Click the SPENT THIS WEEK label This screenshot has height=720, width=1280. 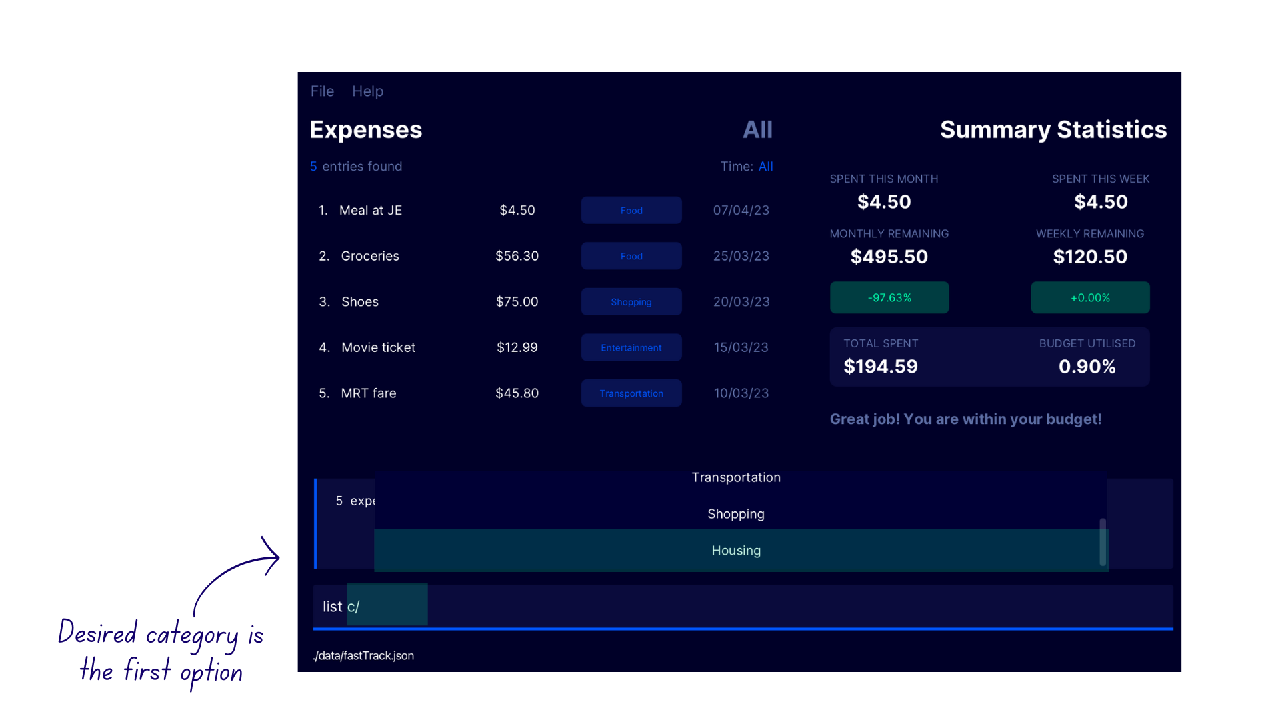pos(1101,179)
